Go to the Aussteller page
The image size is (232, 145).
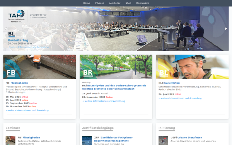click(x=115, y=3)
